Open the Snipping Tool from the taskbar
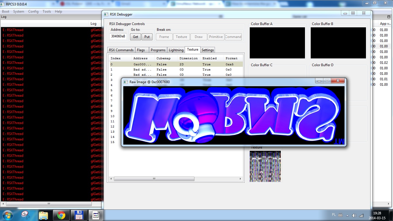Screen dimensions: 393x221 coord(25,215)
